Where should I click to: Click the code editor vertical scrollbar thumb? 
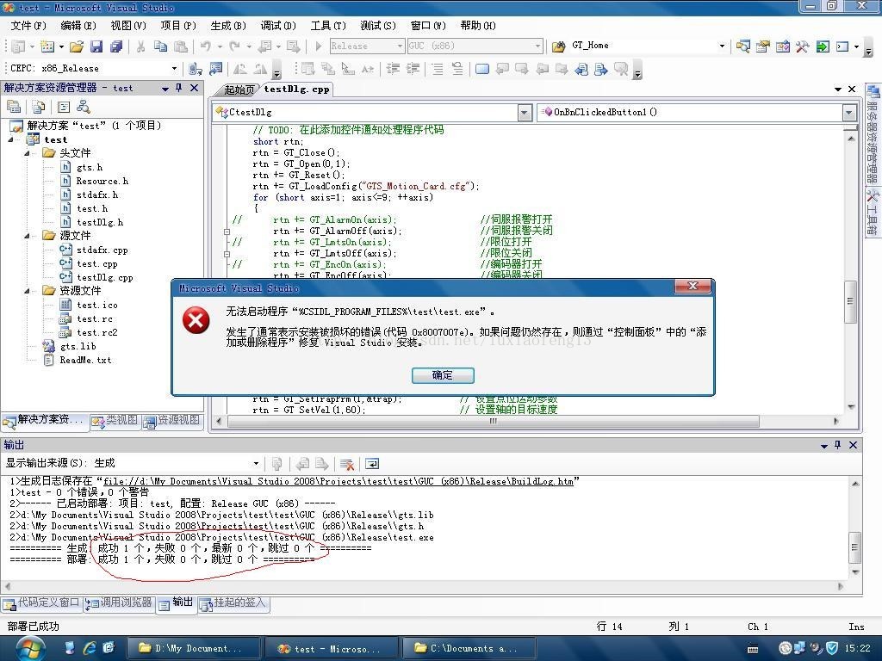click(x=850, y=301)
